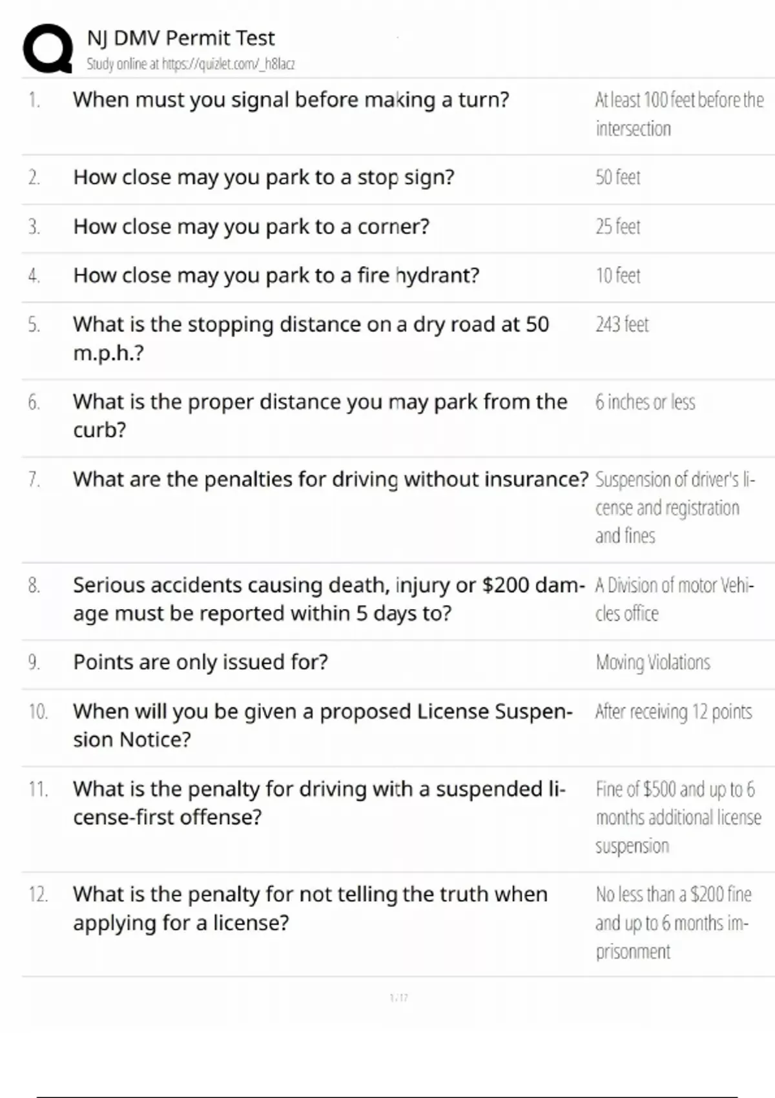Click the '50 feet' answer
Image resolution: width=775 pixels, height=1098 pixels.
click(617, 178)
